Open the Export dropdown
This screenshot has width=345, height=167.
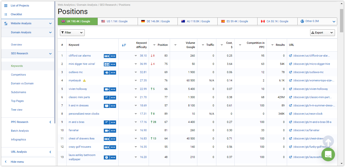(x=322, y=33)
